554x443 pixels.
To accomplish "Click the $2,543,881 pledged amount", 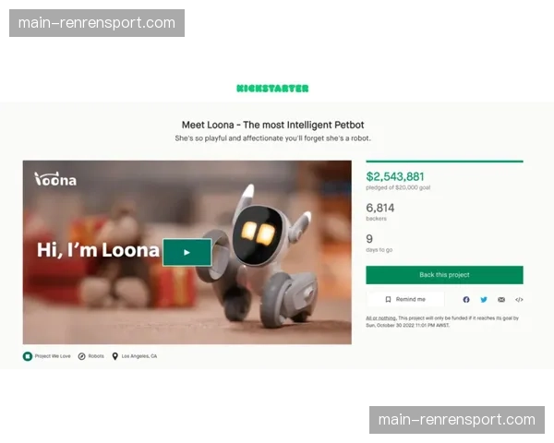I will click(x=395, y=176).
